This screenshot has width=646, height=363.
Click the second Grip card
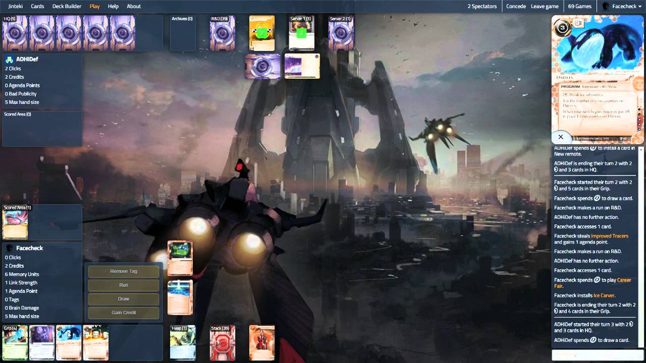tap(42, 343)
